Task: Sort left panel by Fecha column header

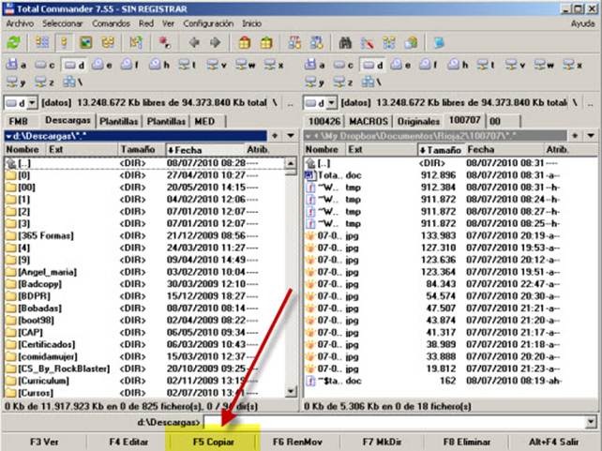Action: tap(205, 150)
